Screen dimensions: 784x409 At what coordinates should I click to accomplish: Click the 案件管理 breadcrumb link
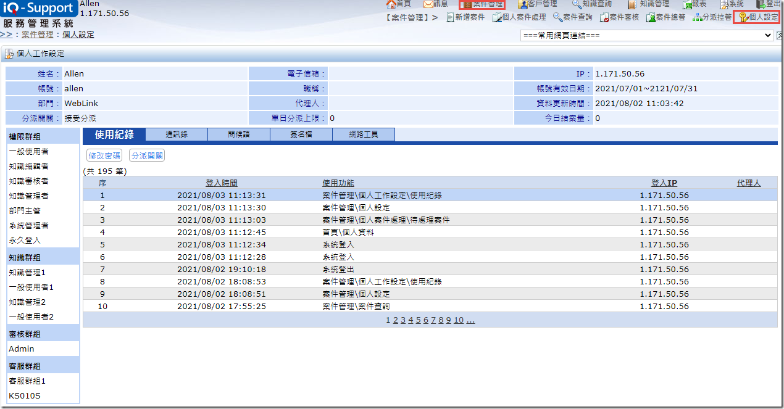(x=38, y=35)
